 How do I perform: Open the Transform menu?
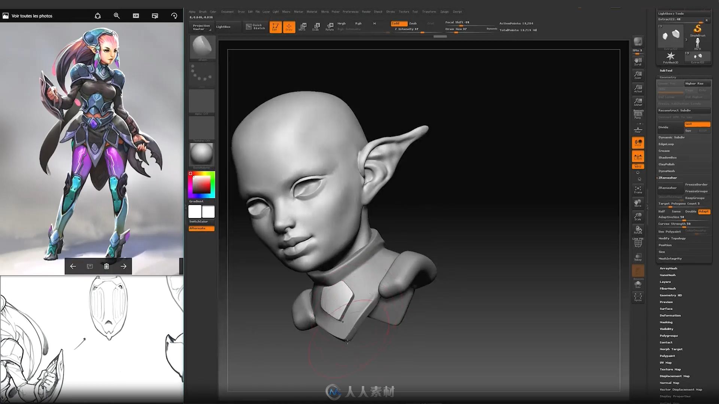(429, 12)
